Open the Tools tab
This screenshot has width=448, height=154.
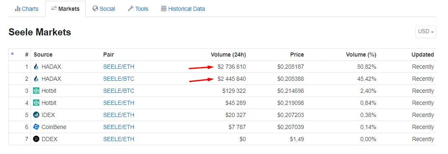pyautogui.click(x=138, y=9)
